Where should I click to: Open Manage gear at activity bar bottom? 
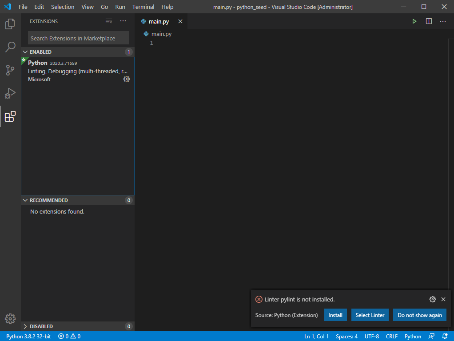tap(10, 319)
